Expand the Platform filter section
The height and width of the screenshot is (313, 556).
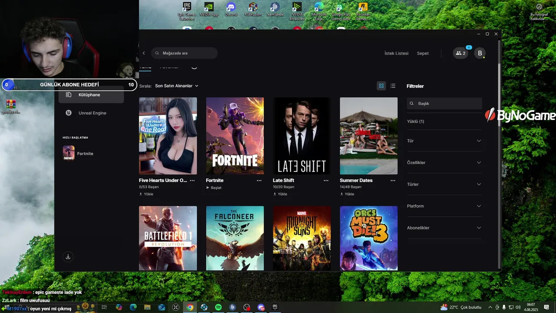click(444, 206)
